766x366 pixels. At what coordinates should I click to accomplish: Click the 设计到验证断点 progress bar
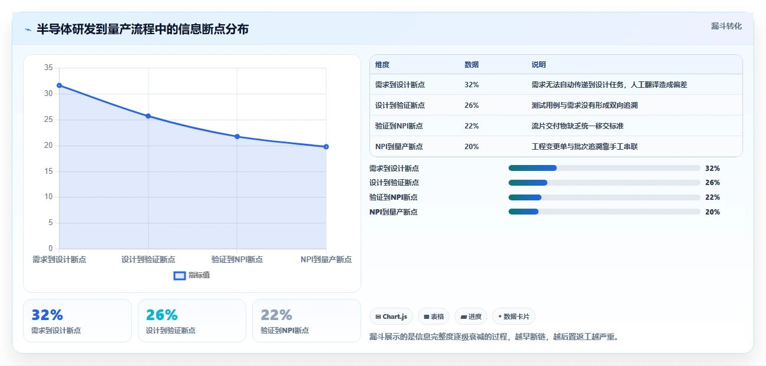tap(604, 183)
